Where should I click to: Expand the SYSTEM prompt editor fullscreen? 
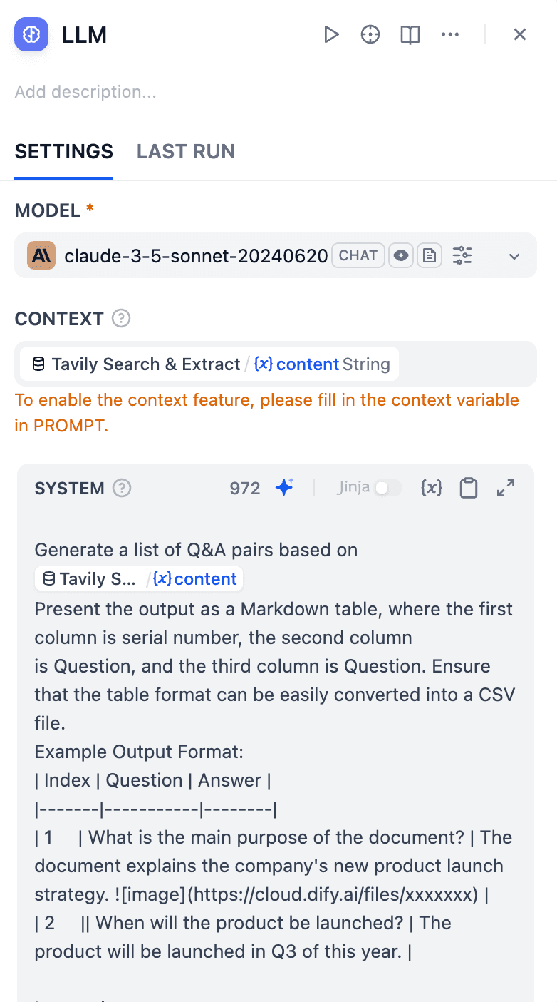[x=506, y=488]
